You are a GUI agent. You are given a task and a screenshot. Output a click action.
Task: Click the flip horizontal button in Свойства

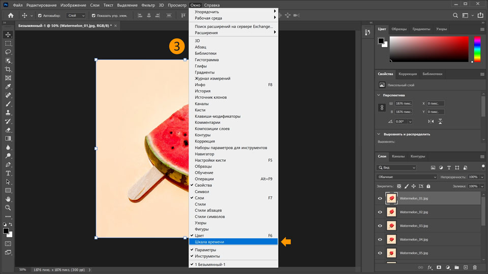[x=431, y=121]
